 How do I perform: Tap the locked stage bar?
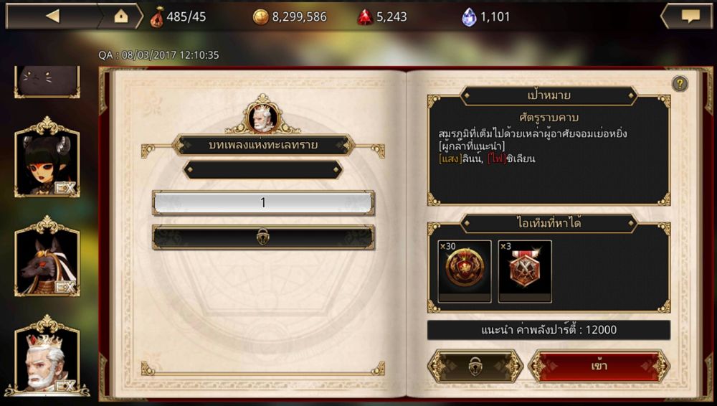pos(263,237)
